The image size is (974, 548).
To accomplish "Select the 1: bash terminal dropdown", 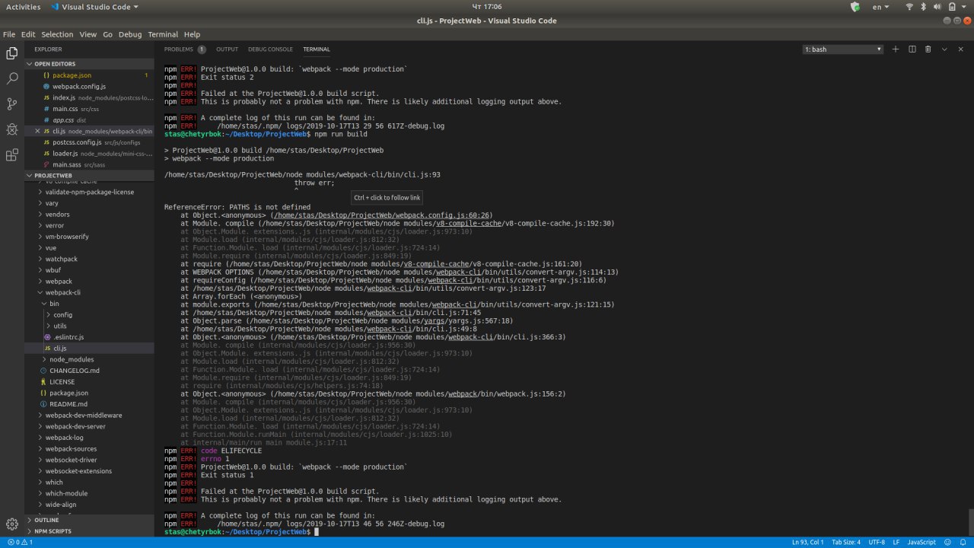I will (x=843, y=49).
